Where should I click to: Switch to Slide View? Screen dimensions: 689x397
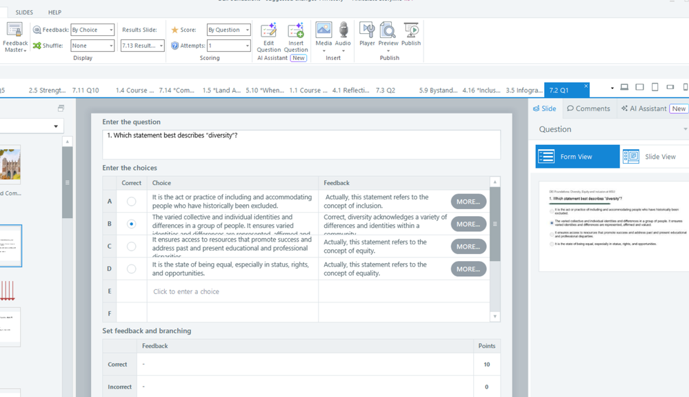[x=652, y=157]
